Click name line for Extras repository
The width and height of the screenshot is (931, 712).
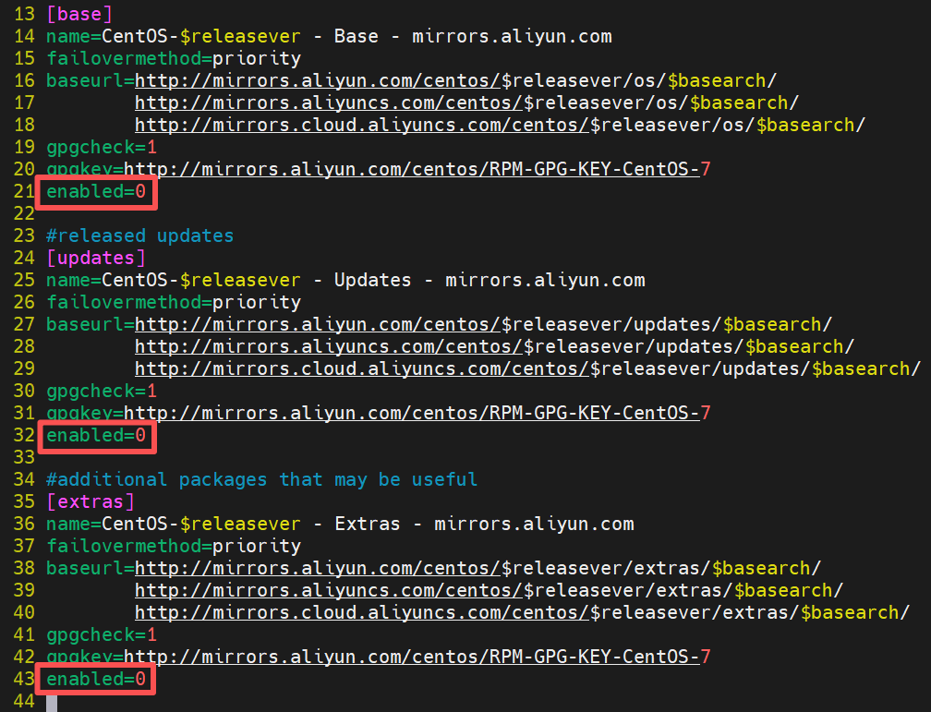point(340,524)
